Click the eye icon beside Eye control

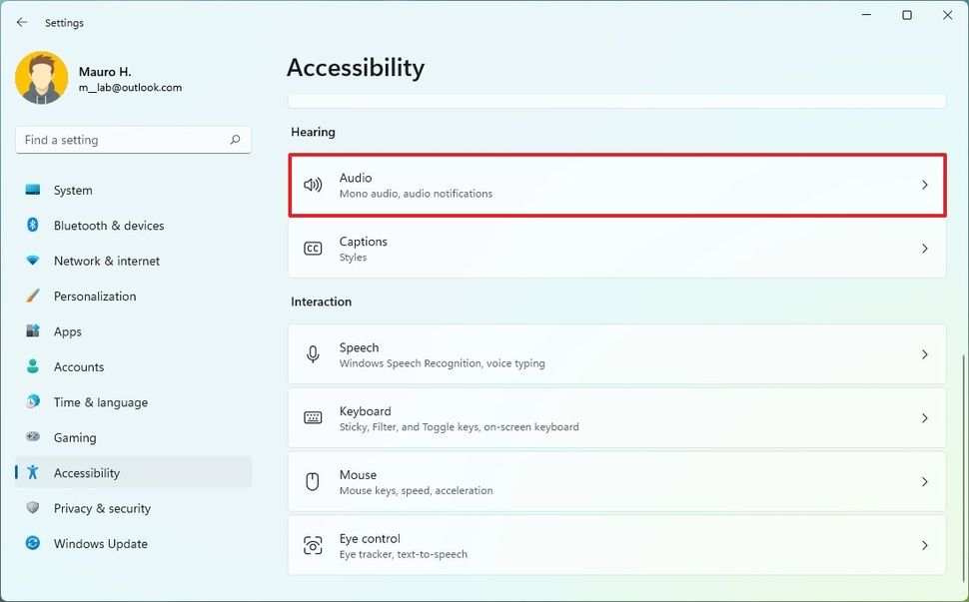point(313,545)
